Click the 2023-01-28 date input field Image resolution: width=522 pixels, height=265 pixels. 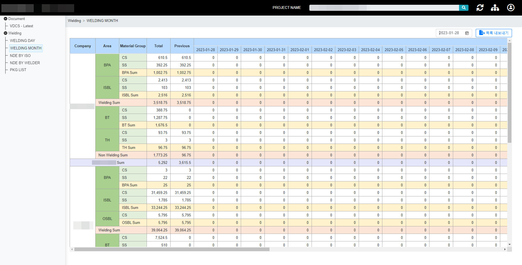click(x=454, y=33)
